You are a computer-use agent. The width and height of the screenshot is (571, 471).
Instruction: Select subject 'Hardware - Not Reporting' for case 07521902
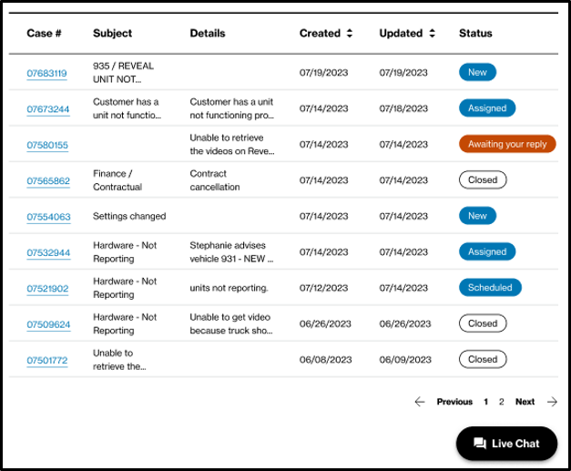125,288
